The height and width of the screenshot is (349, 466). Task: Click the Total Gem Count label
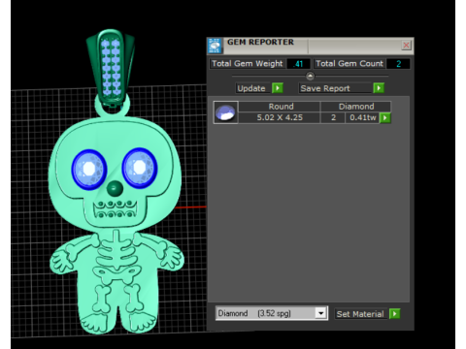pyautogui.click(x=349, y=64)
